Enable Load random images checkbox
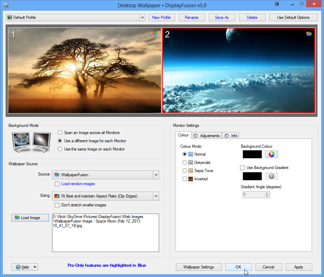The width and height of the screenshot is (324, 277). coord(57,184)
